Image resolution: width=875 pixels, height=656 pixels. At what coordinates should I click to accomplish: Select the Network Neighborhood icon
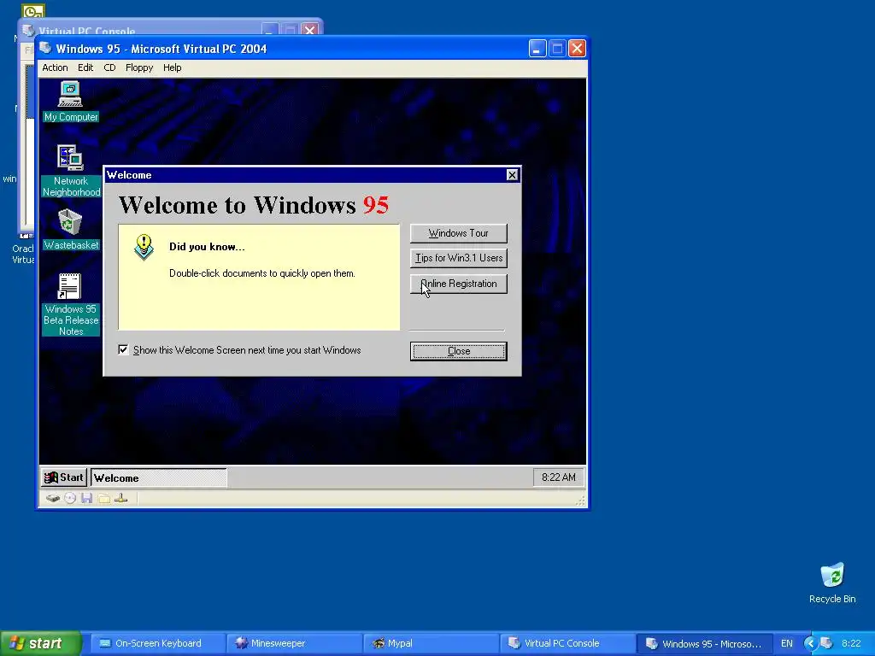tap(71, 171)
